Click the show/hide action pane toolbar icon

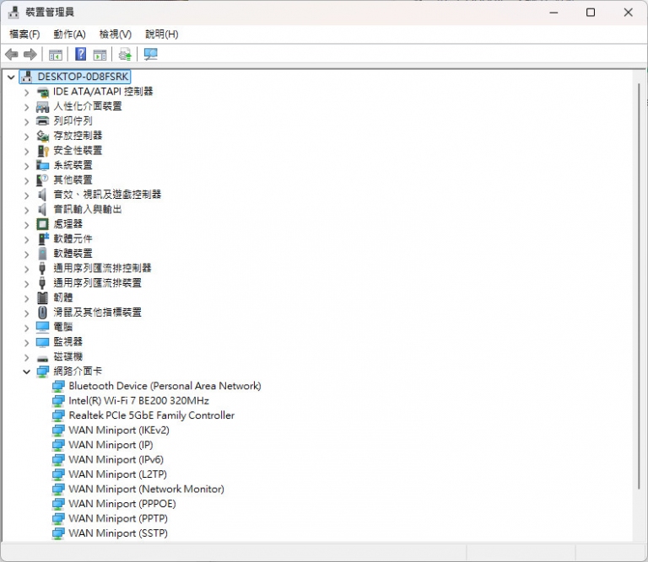[100, 55]
